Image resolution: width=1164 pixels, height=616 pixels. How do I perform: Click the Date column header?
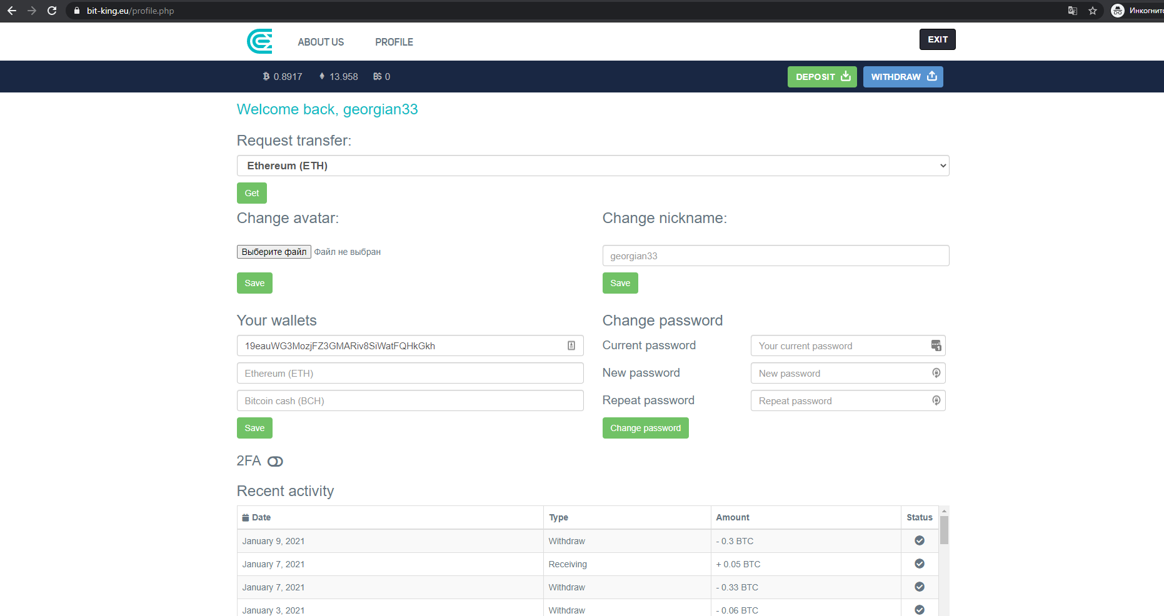click(x=390, y=517)
